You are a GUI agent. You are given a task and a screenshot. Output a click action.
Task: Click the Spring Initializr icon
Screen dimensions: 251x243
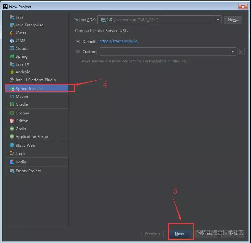12,89
